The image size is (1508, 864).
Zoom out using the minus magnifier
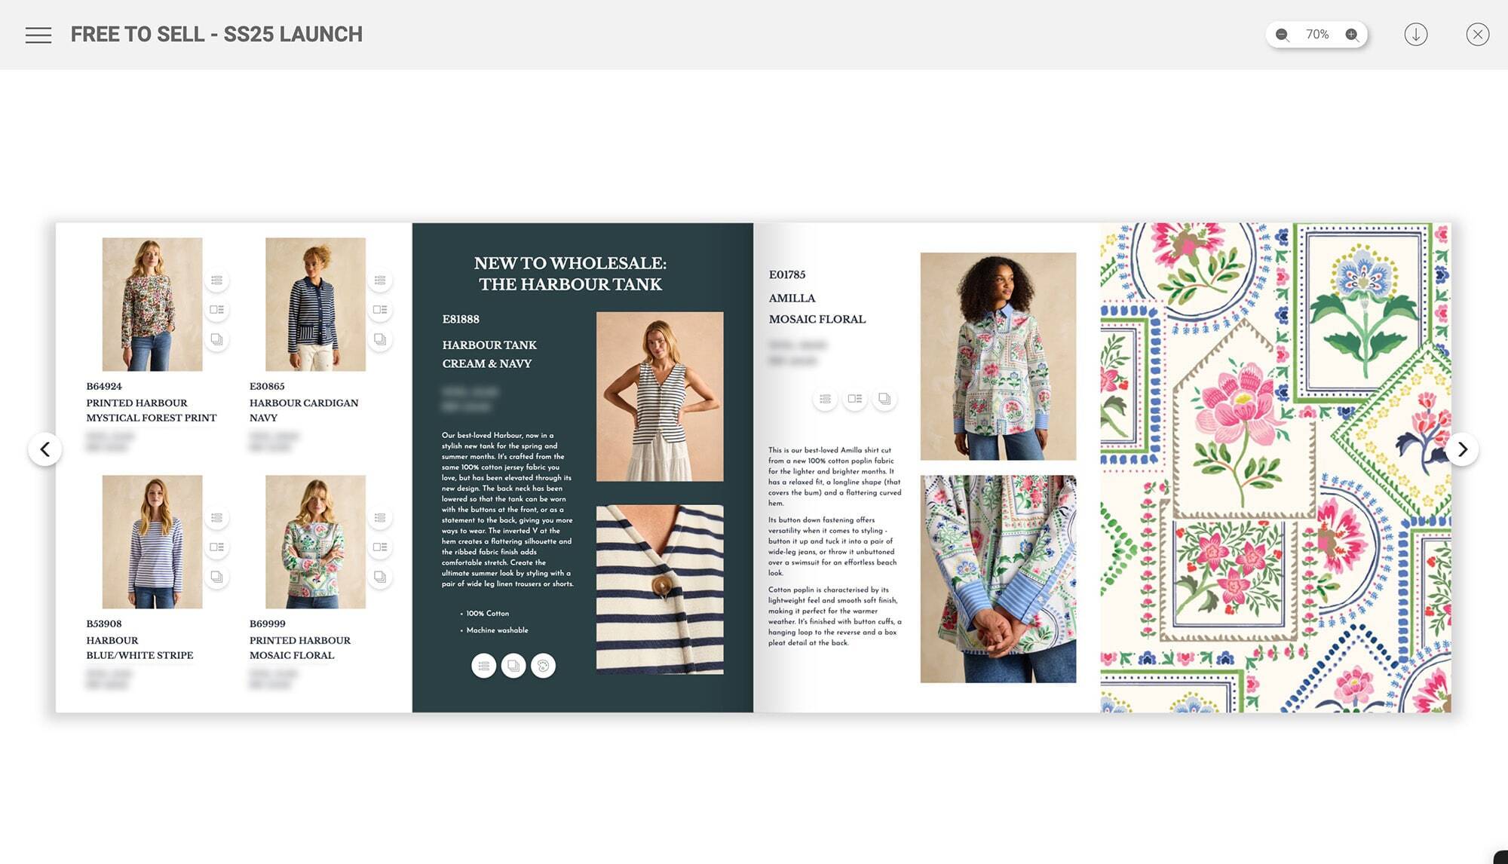click(x=1280, y=34)
